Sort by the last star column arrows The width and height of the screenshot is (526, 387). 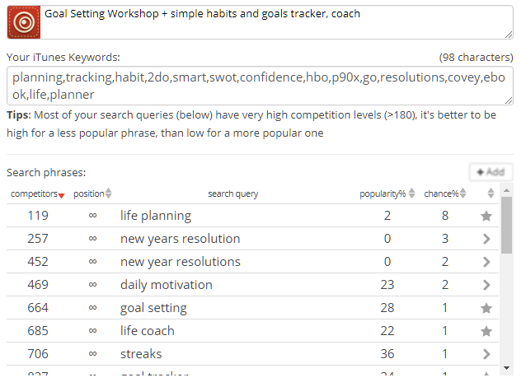pos(491,193)
